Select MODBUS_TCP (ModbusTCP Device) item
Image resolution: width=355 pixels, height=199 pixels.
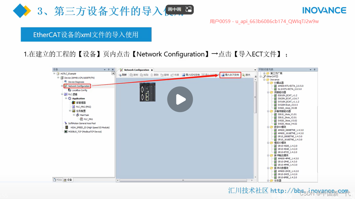(x=83, y=132)
